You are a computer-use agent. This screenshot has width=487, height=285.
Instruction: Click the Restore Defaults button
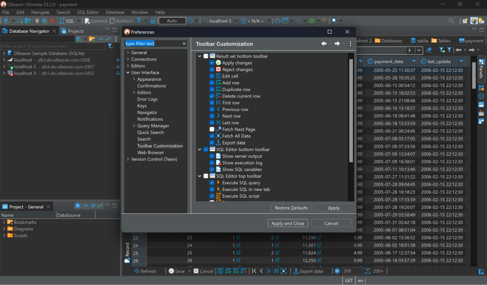point(292,208)
